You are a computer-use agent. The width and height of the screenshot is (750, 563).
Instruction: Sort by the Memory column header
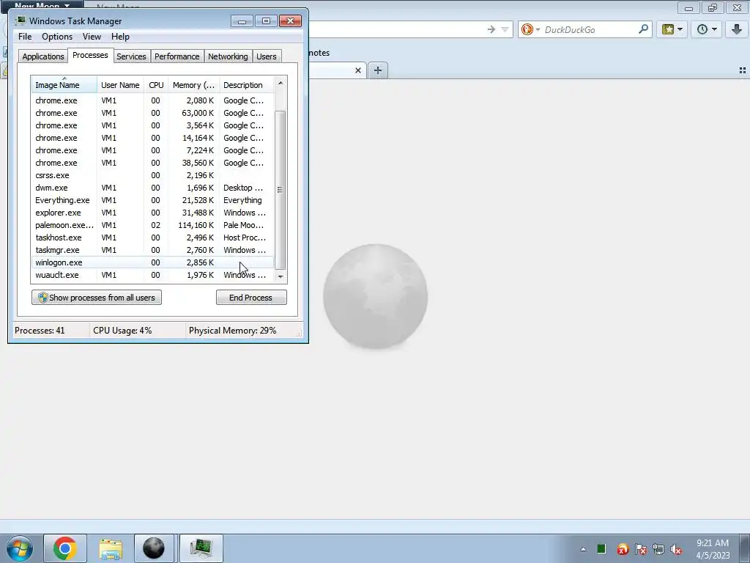tap(193, 85)
